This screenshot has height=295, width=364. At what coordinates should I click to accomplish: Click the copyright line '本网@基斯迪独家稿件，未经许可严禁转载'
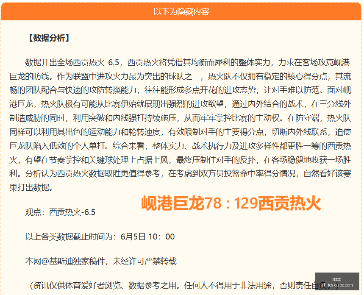point(101,262)
